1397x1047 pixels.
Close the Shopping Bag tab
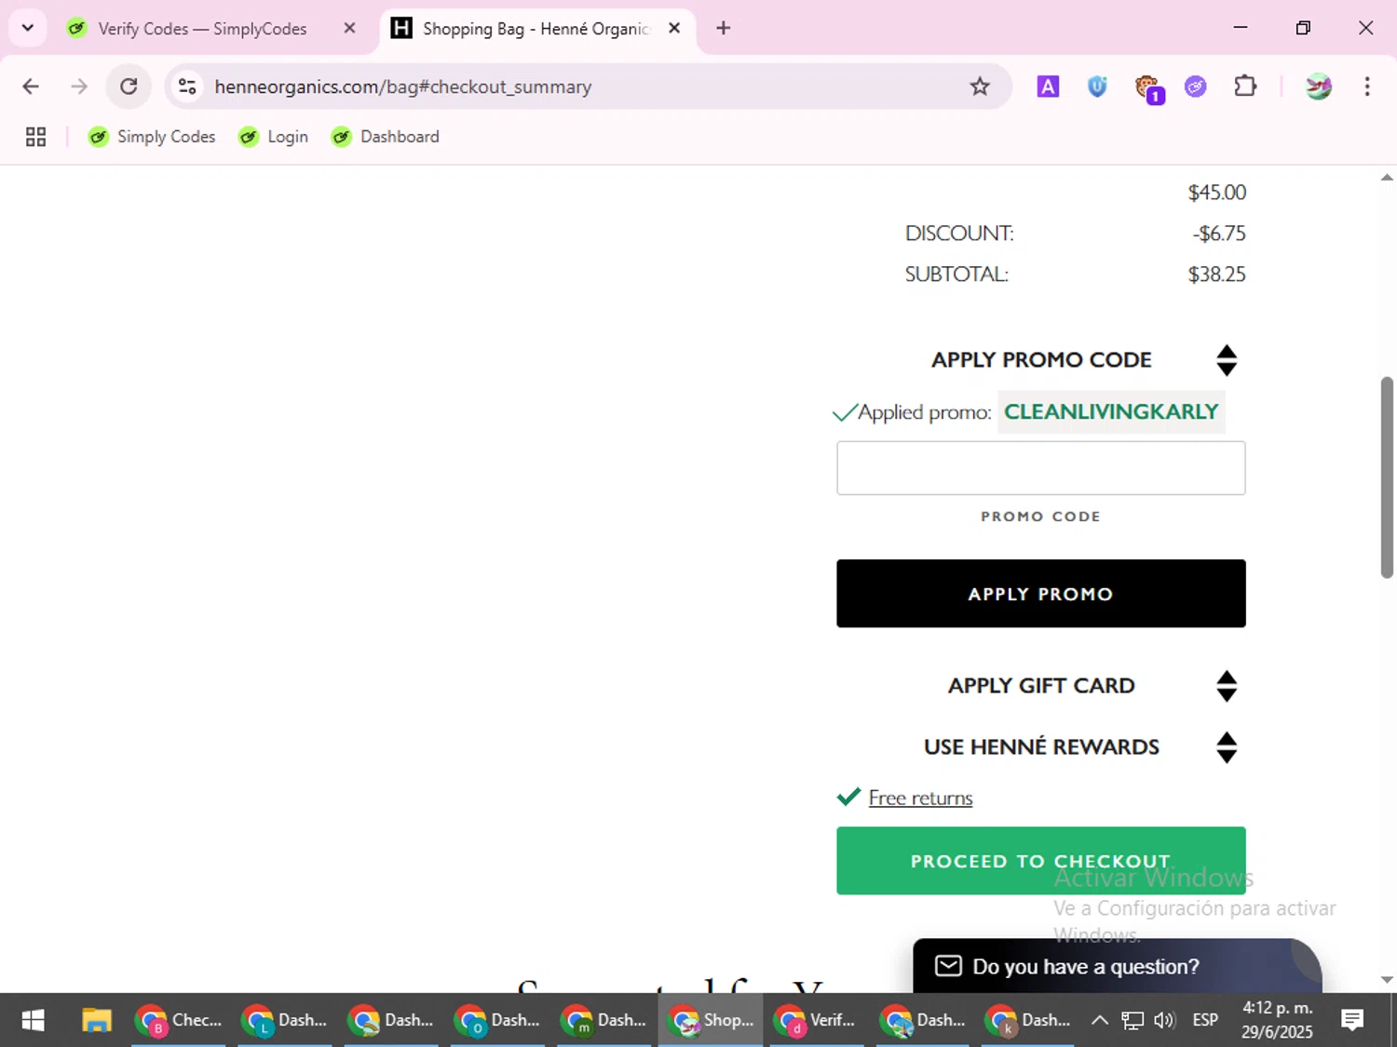674,28
